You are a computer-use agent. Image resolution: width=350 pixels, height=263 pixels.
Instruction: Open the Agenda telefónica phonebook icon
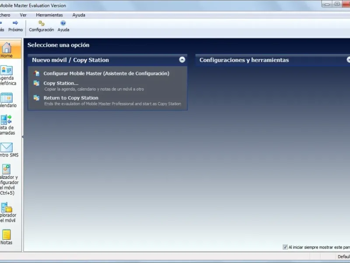click(7, 70)
